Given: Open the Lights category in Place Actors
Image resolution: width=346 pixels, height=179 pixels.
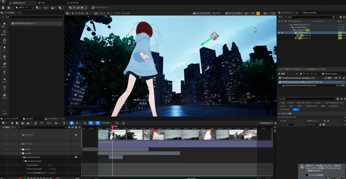Looking at the screenshot, I should click(x=4, y=49).
